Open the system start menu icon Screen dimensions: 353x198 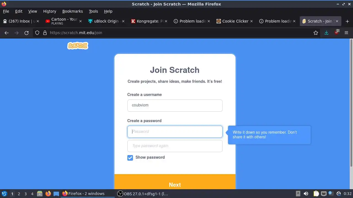pyautogui.click(x=4, y=194)
